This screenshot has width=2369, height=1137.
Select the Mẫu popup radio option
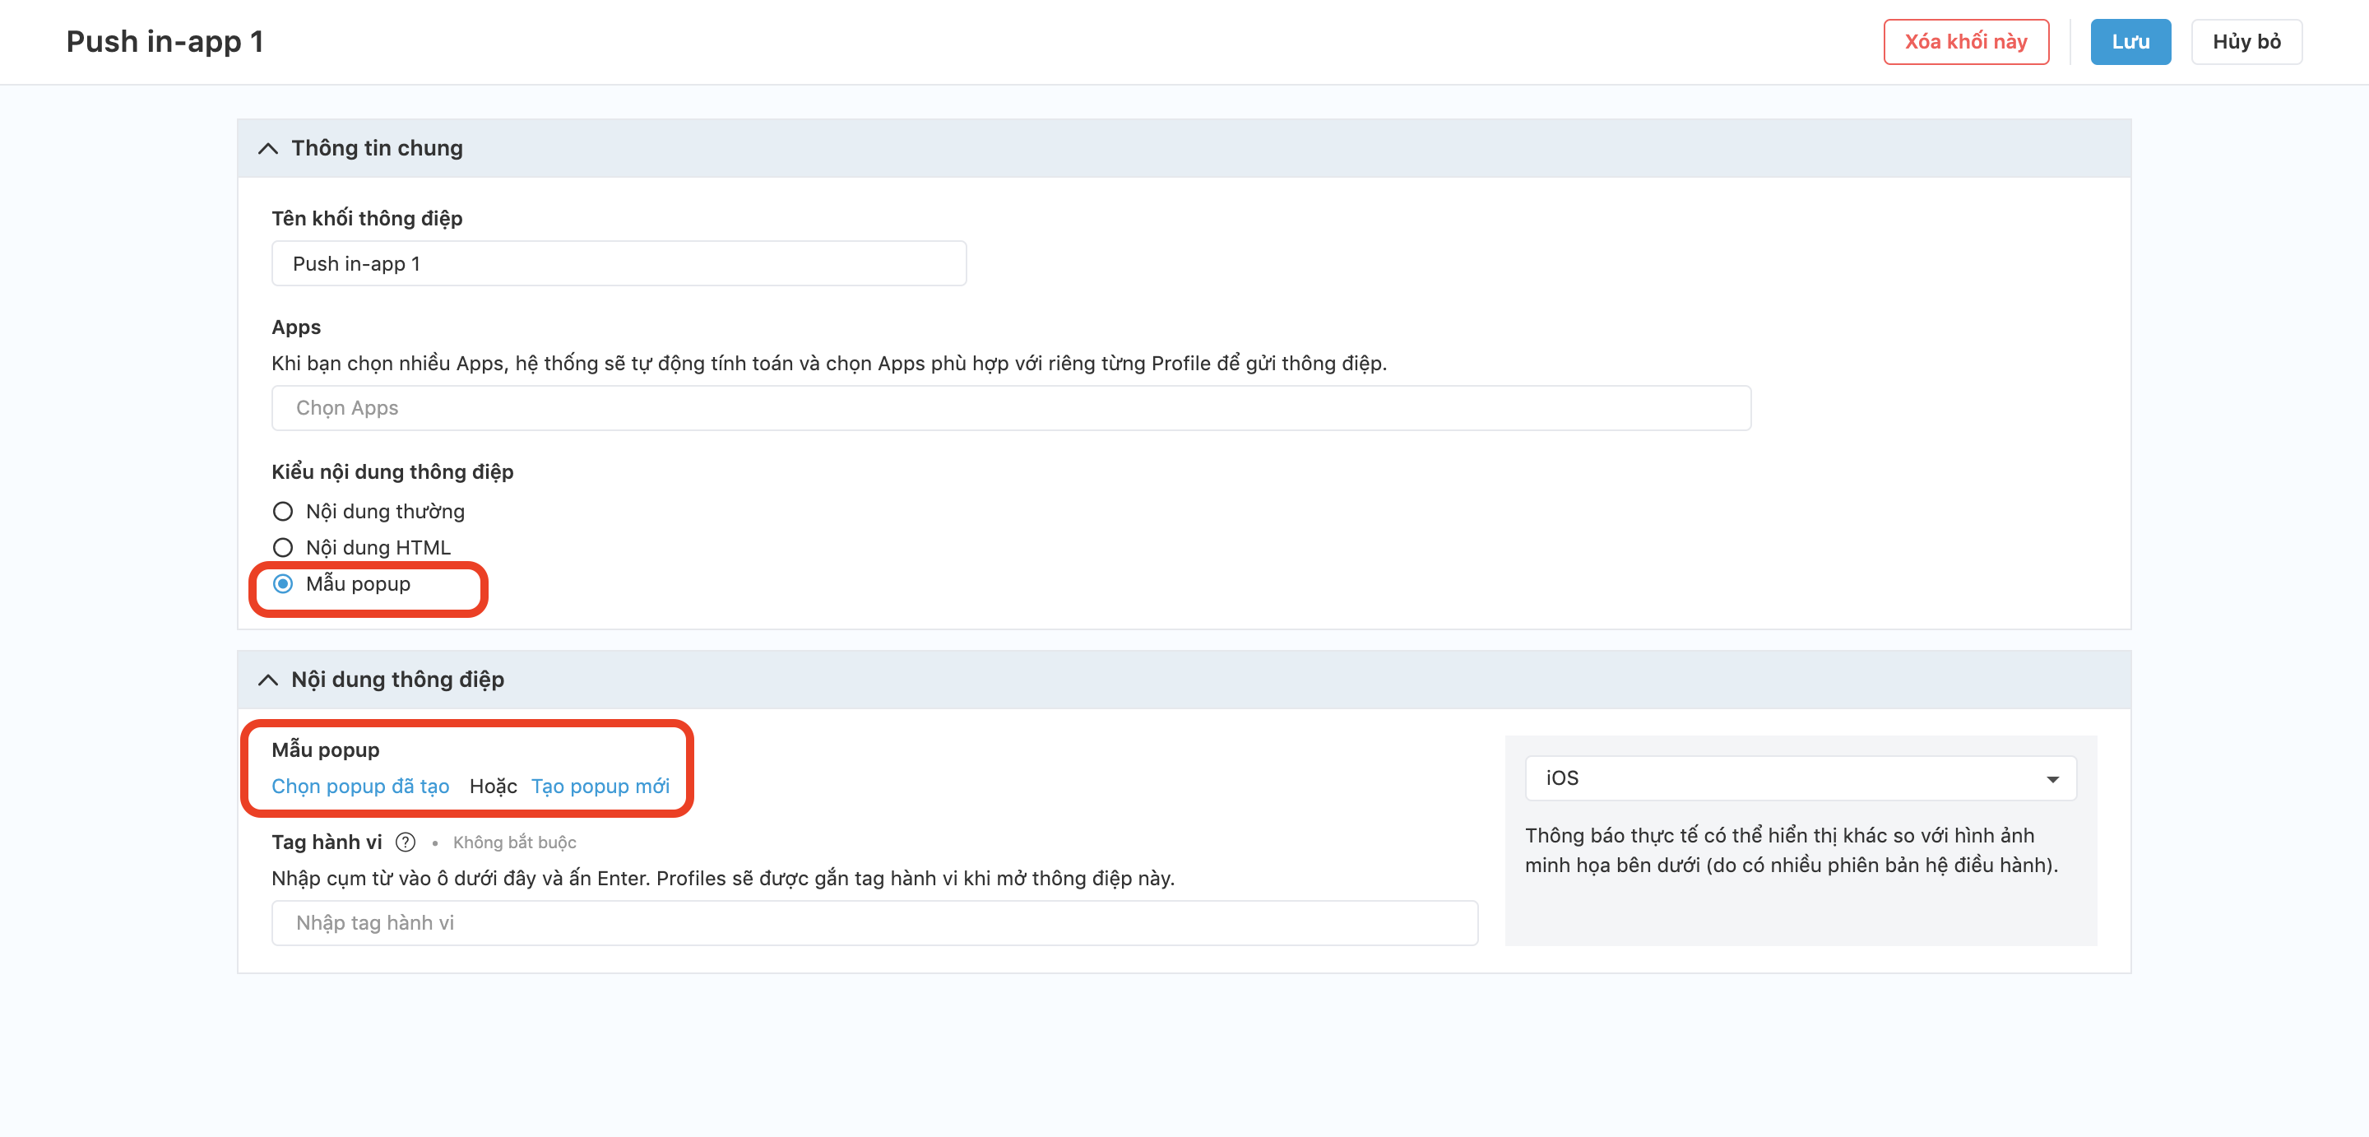[283, 584]
